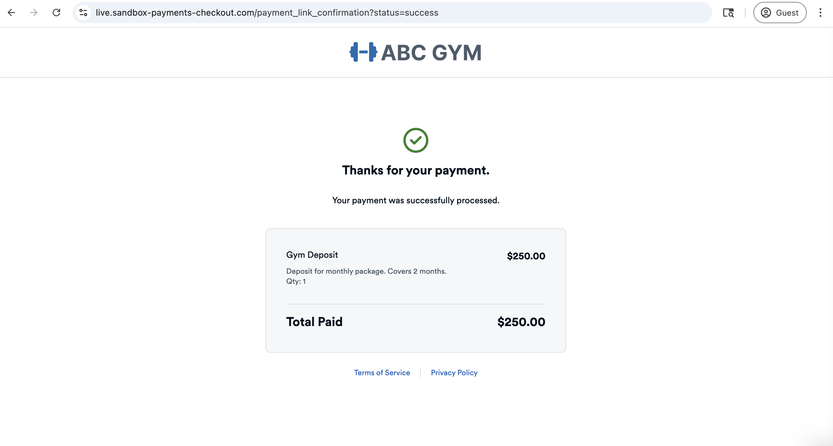The image size is (833, 446).
Task: Open the Terms of Service link
Action: pyautogui.click(x=382, y=373)
